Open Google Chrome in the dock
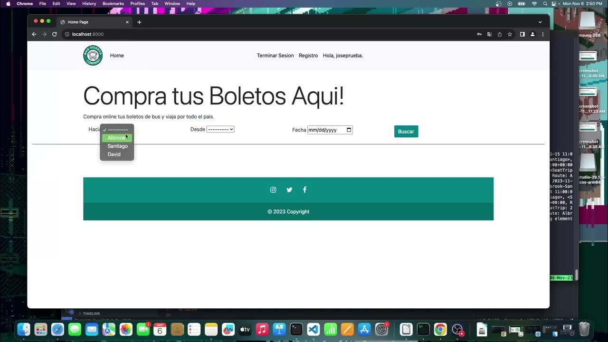This screenshot has width=608, height=342. 440,329
